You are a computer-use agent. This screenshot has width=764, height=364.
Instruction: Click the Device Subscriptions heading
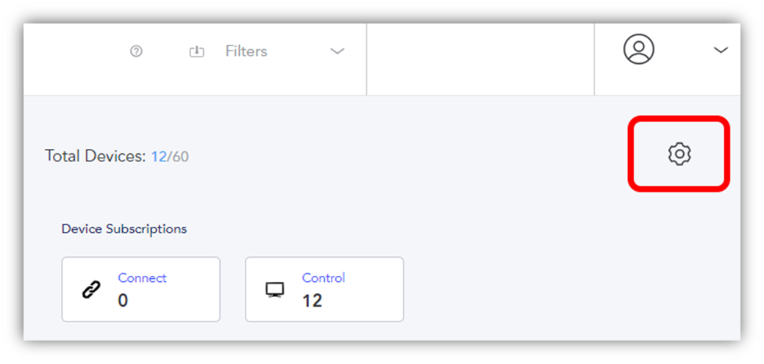coord(124,228)
